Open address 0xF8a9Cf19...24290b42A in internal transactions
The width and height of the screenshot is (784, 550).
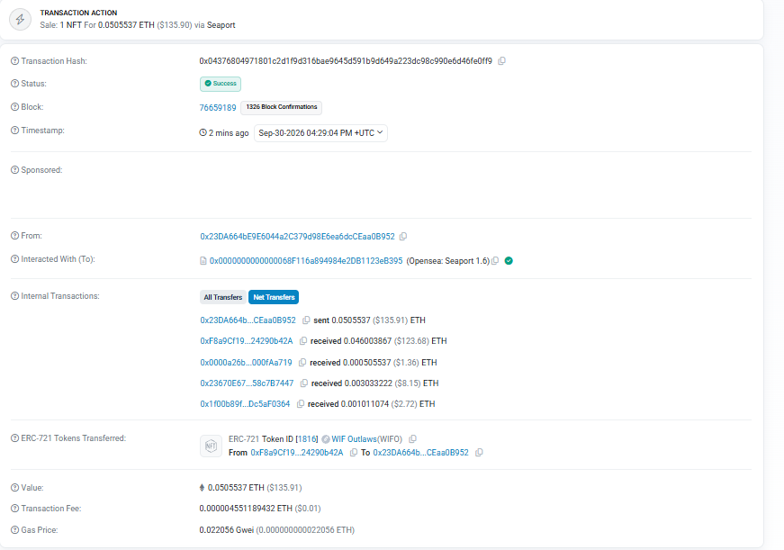coord(247,341)
